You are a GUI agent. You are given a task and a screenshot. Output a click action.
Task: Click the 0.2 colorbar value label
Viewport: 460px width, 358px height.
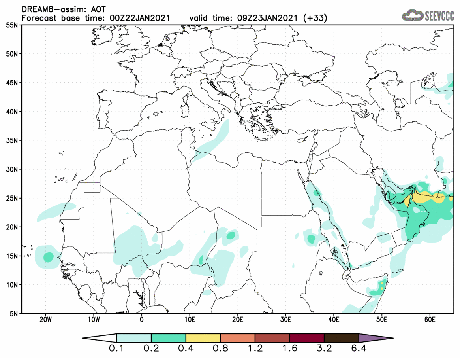(x=151, y=349)
